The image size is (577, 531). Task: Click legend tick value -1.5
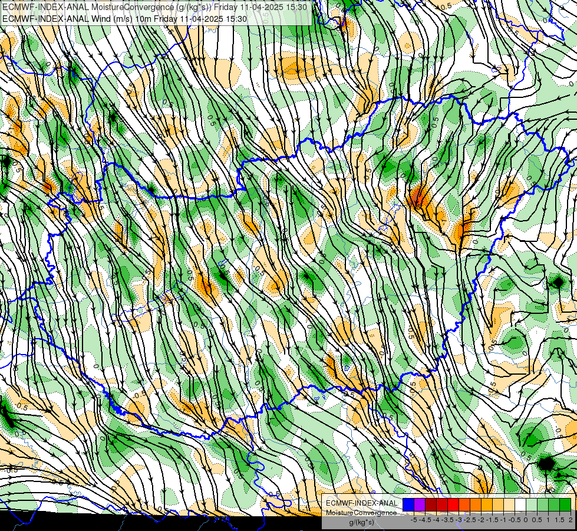(492, 520)
